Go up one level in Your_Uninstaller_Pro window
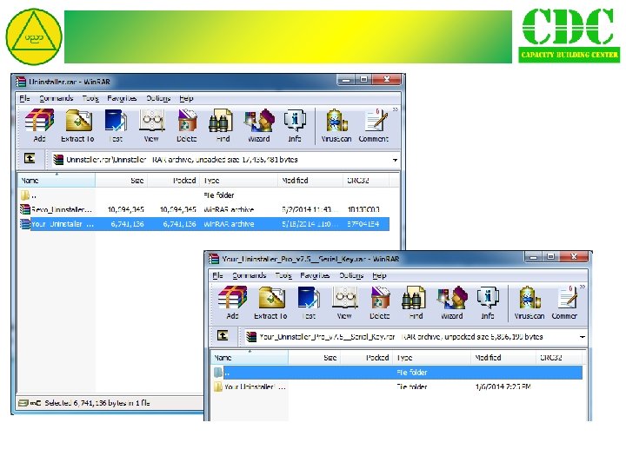 [223, 335]
